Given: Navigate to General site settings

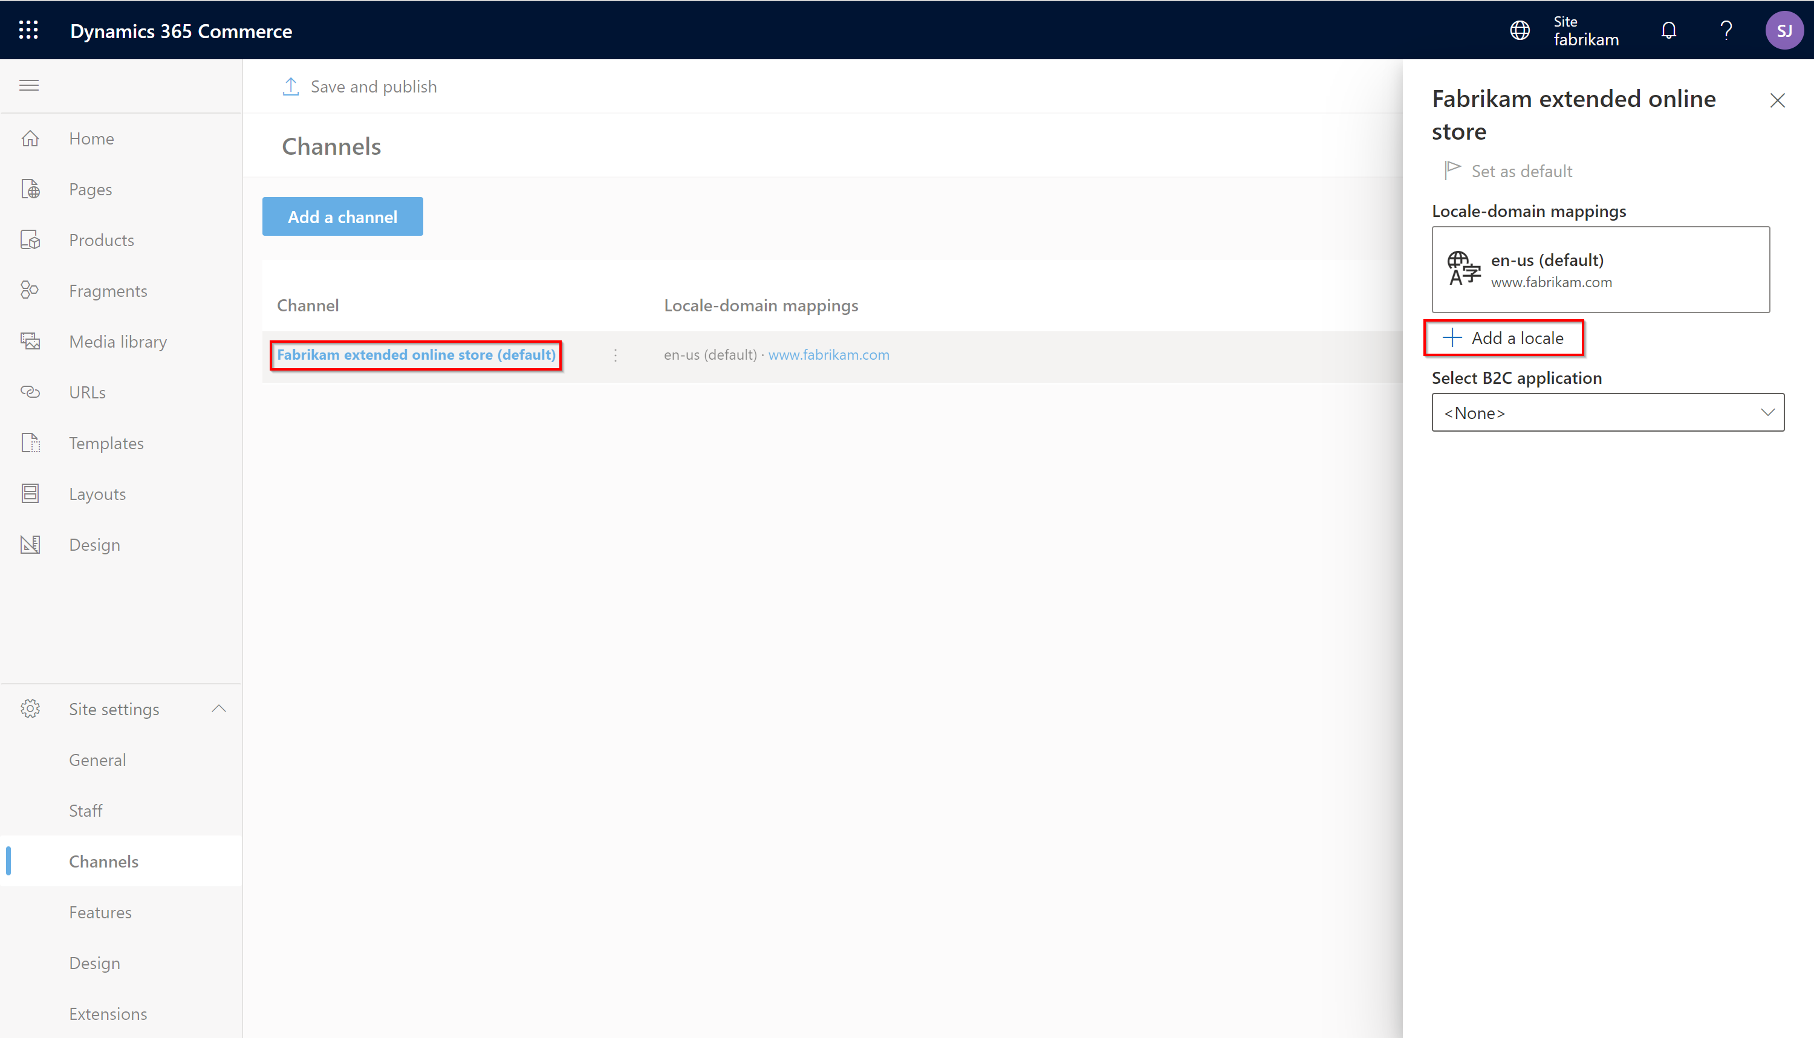Looking at the screenshot, I should pyautogui.click(x=97, y=759).
